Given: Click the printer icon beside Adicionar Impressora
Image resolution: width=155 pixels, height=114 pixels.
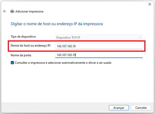Looking at the screenshot, I should pos(12,11).
